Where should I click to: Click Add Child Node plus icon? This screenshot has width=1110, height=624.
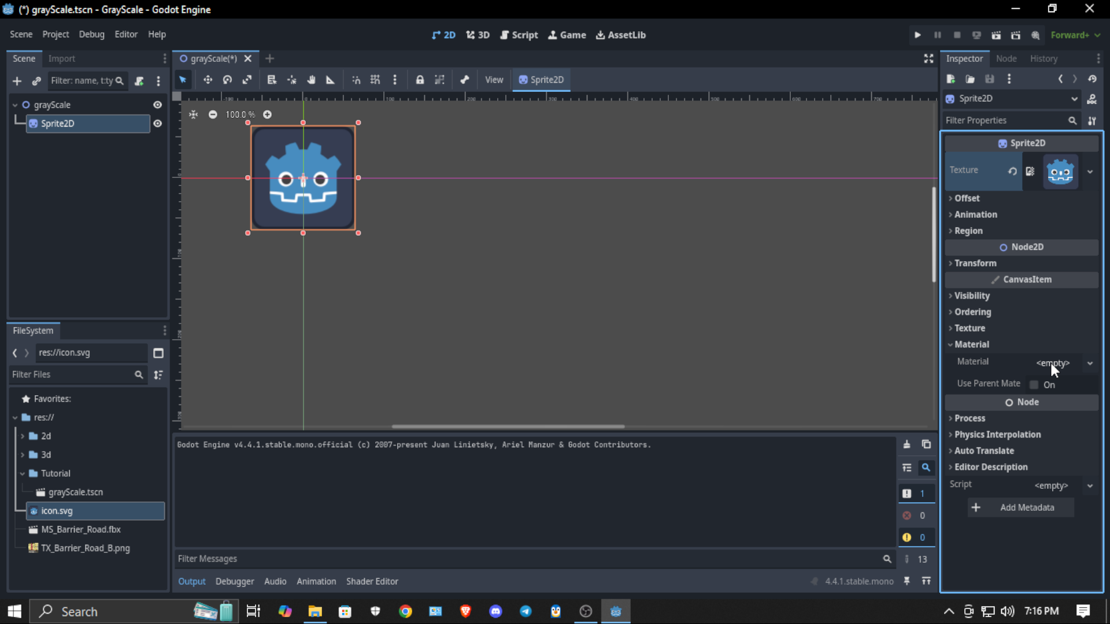pyautogui.click(x=17, y=81)
